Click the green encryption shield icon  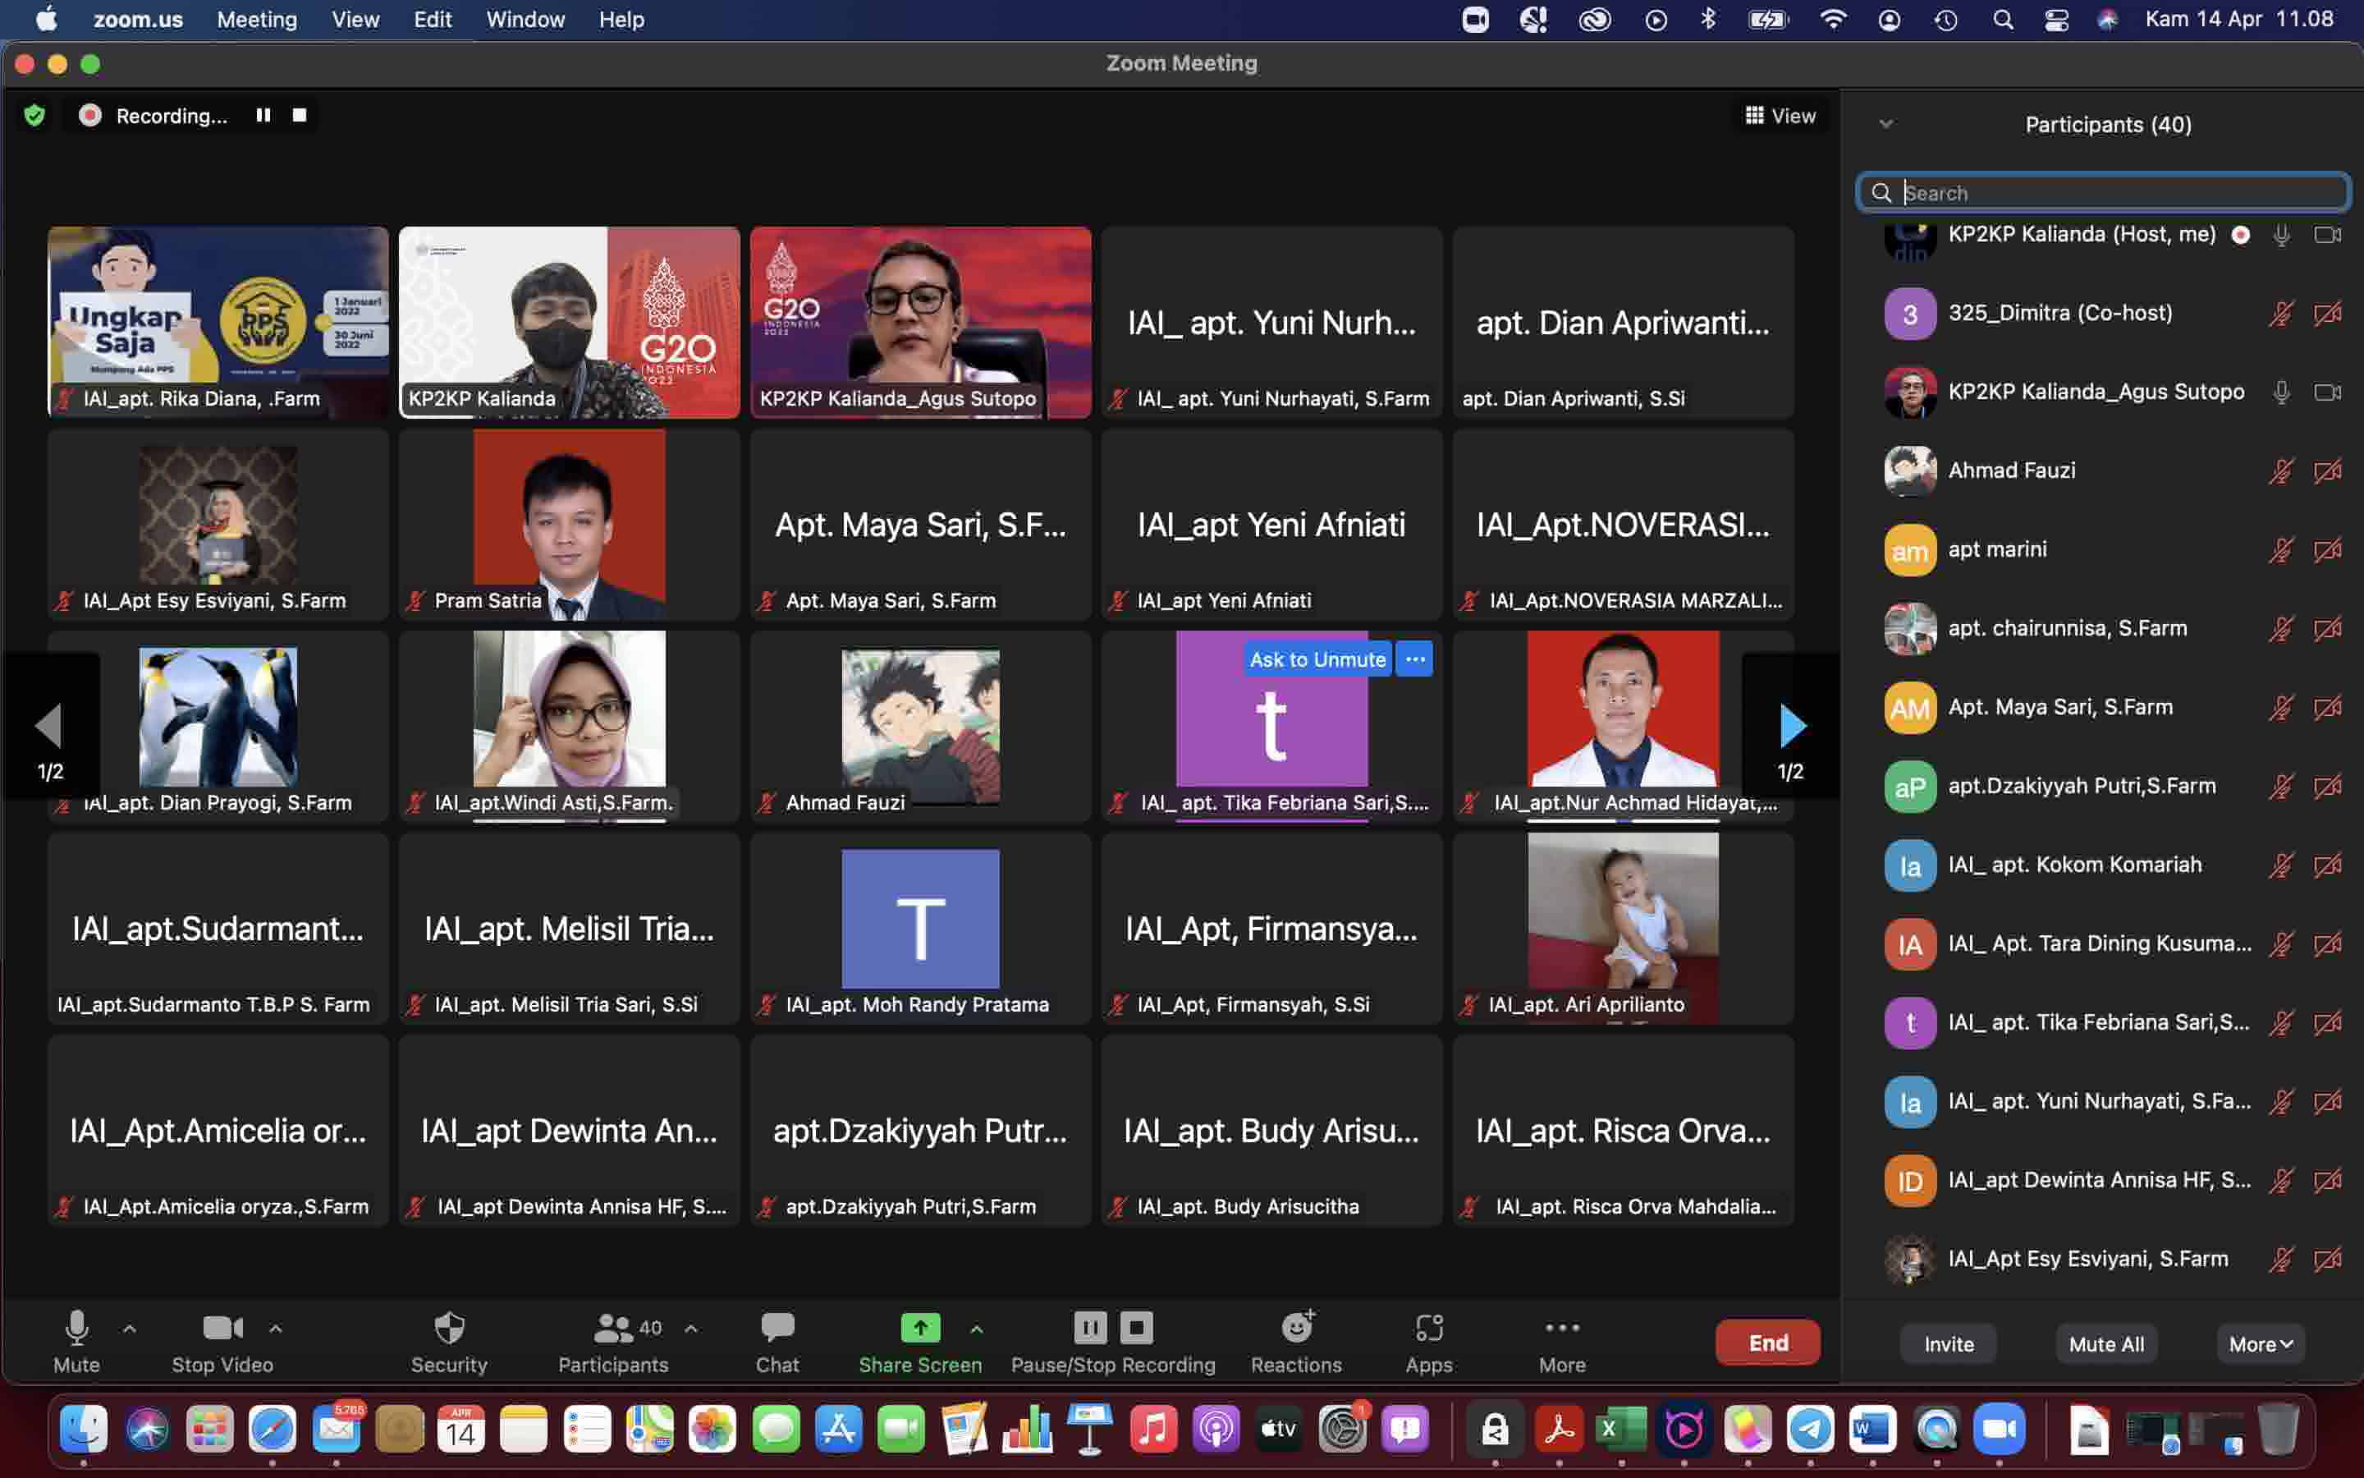tap(35, 117)
